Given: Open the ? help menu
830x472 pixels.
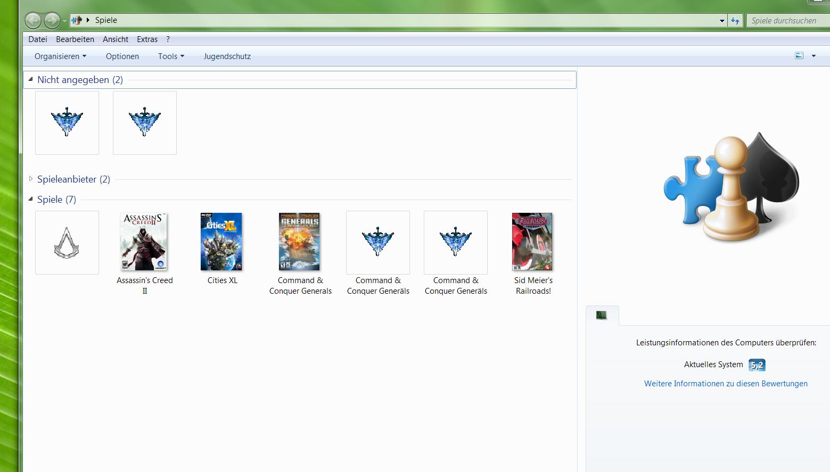Looking at the screenshot, I should [x=168, y=39].
